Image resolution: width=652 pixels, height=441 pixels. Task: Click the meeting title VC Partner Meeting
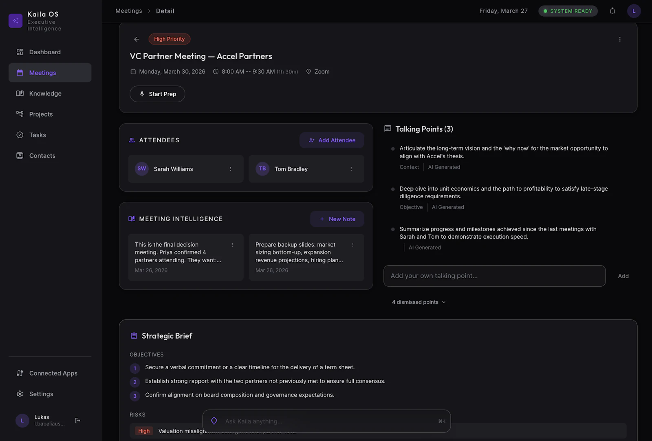pos(201,56)
